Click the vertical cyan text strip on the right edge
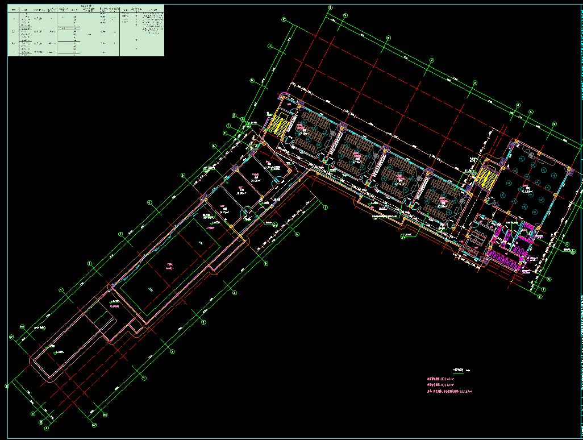The width and height of the screenshot is (583, 440). [x=580, y=227]
